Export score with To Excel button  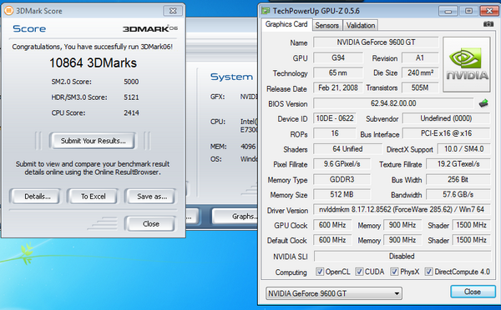(93, 197)
